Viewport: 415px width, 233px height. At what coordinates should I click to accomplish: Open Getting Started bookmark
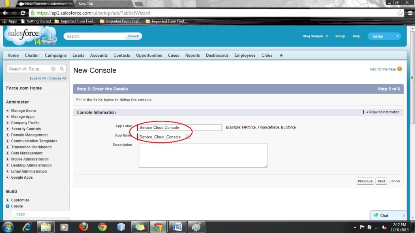[x=36, y=21]
